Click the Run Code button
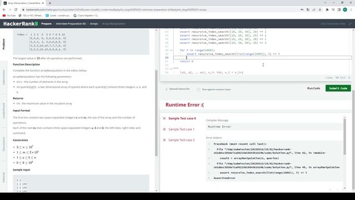 pyautogui.click(x=313, y=88)
